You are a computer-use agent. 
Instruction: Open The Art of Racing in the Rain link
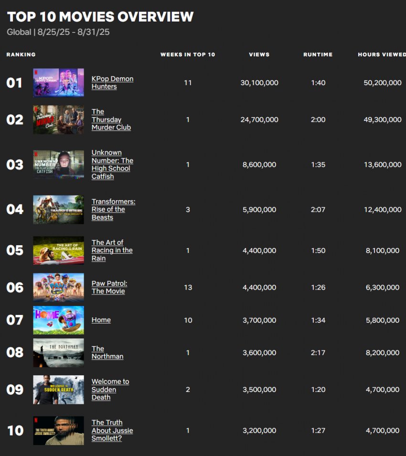112,250
